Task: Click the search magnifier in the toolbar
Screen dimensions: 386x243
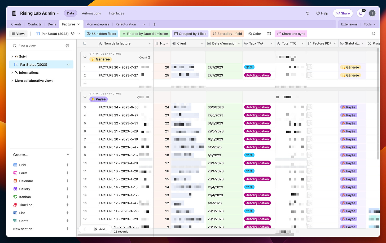Action: point(374,34)
